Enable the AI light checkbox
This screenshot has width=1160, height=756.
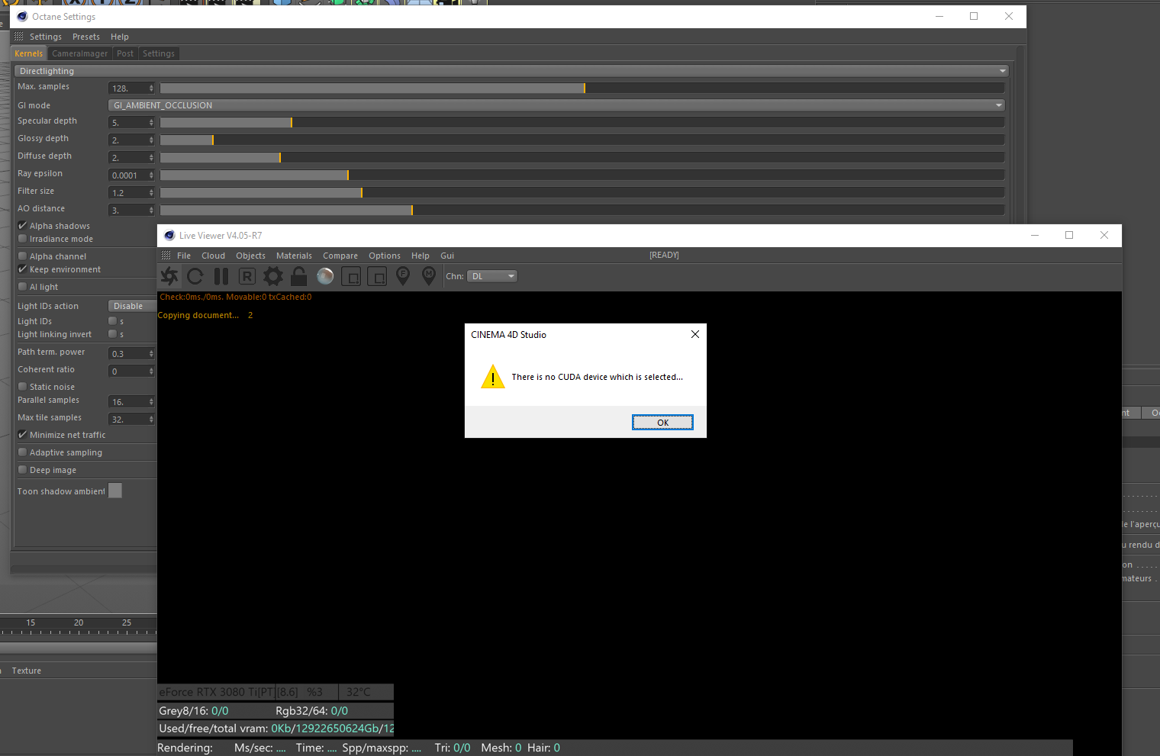(x=23, y=287)
